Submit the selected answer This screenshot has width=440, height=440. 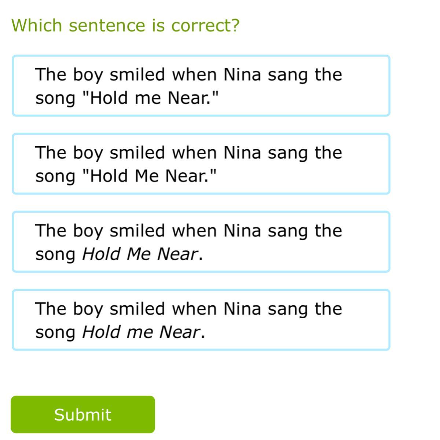83,414
